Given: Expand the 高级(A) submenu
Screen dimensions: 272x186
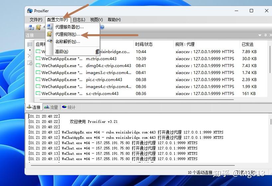Looking at the screenshot, I should tap(73, 51).
